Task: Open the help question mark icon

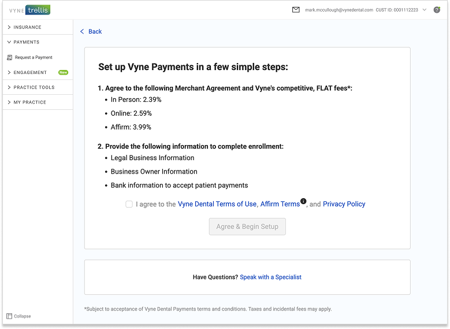Action: pyautogui.click(x=437, y=10)
